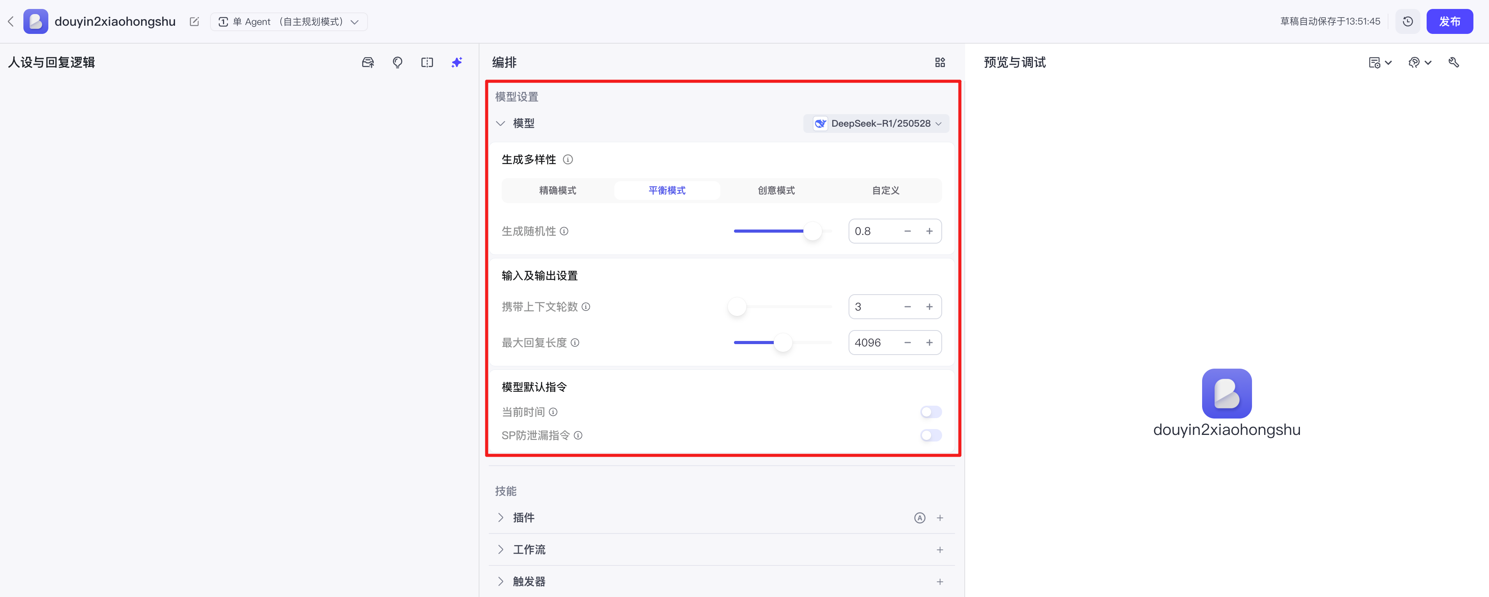Switch to 自定义 tab
The height and width of the screenshot is (597, 1489).
885,190
